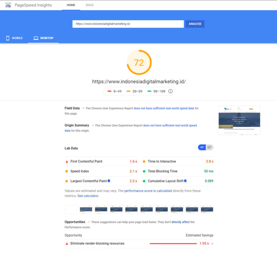
Task: Click orange square beside Largest Contentful Paint
Action: point(67,181)
